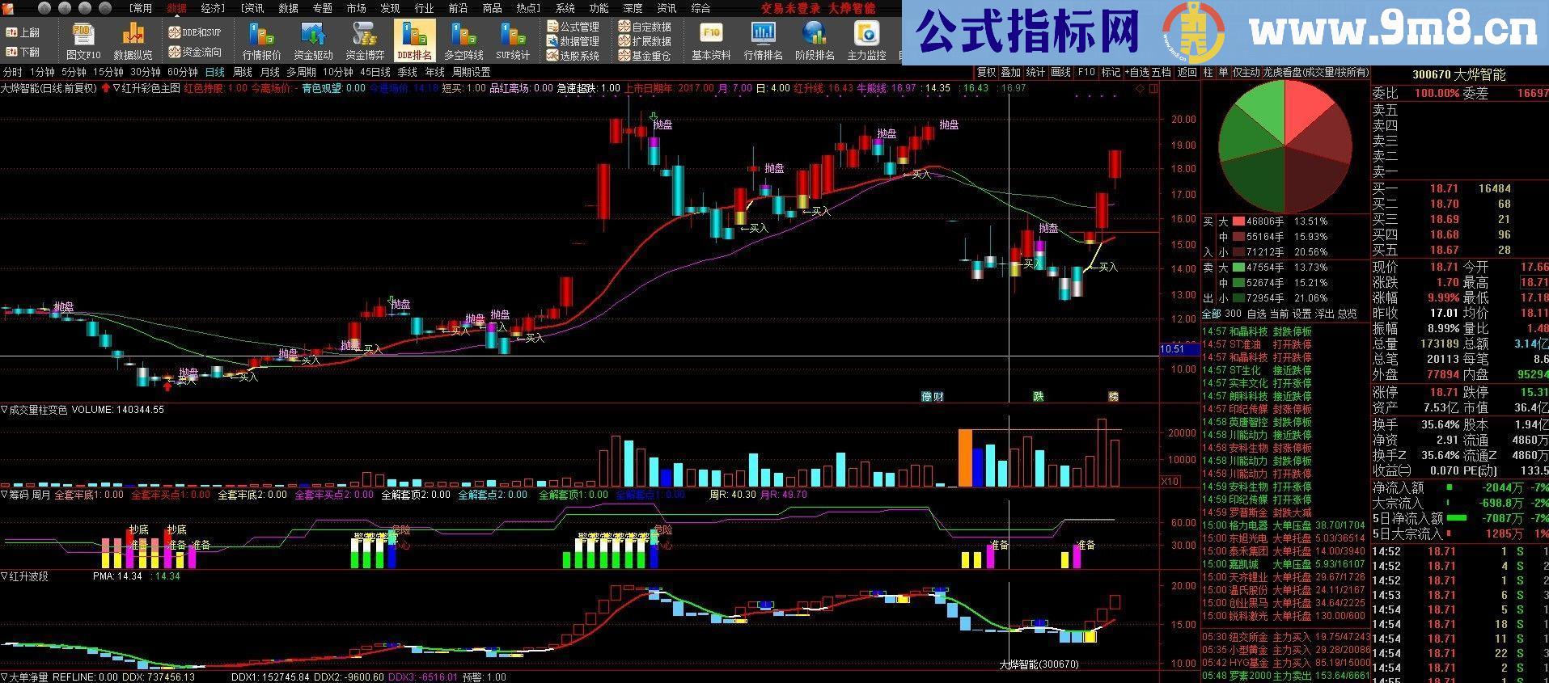Switch to the 周线 weekly period tab
The height and width of the screenshot is (683, 1549).
(x=242, y=72)
